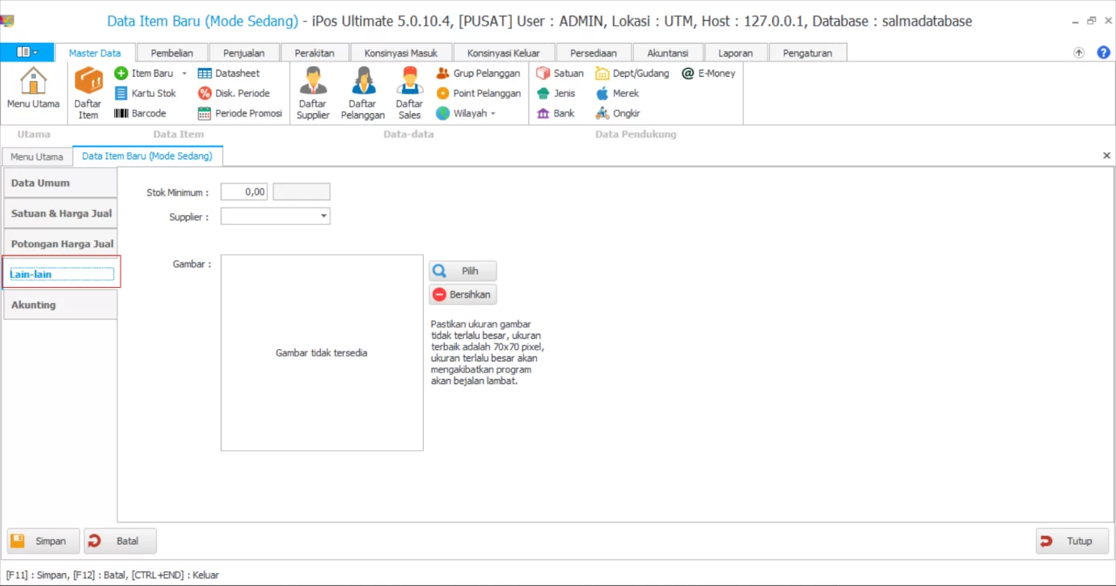Switch to the Konsinyasi Keluar tab

tap(504, 53)
